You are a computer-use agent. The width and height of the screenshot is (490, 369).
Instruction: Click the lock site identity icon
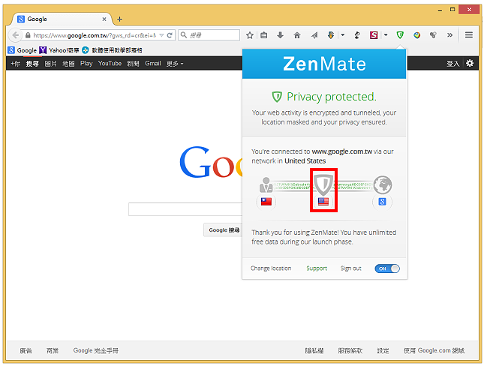click(28, 35)
